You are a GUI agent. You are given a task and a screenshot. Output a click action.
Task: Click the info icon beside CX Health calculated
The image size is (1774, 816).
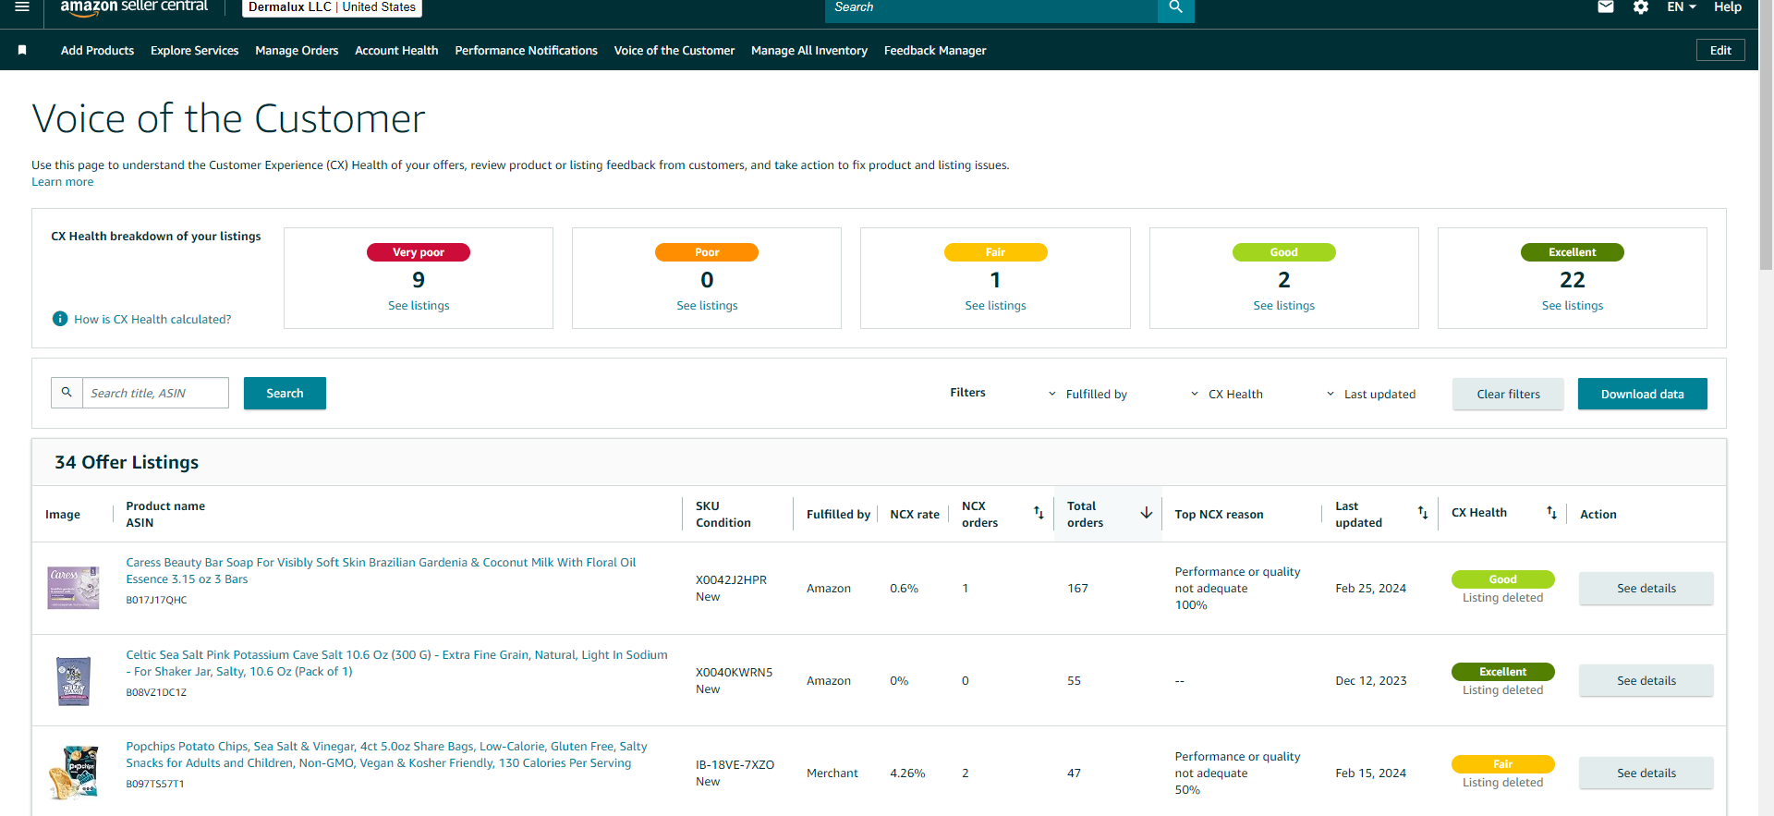(60, 319)
